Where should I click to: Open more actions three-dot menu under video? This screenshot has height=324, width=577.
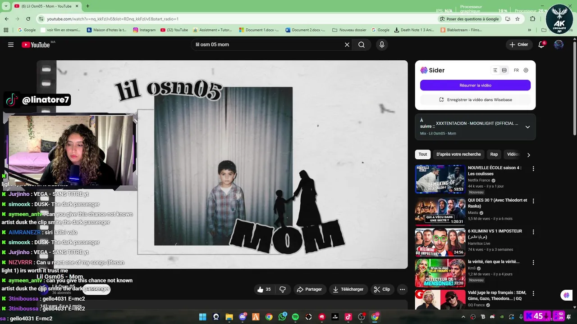point(402,289)
